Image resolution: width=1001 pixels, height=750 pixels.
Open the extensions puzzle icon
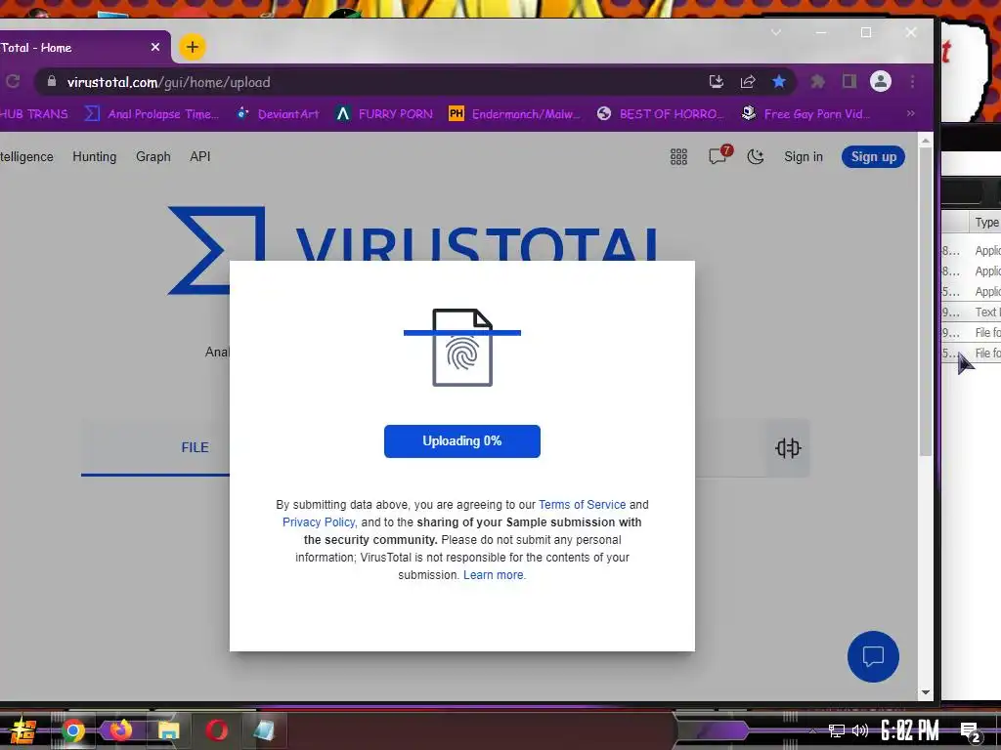pos(818,82)
